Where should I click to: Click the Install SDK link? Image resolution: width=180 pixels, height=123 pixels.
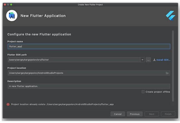pyautogui.click(x=163, y=60)
